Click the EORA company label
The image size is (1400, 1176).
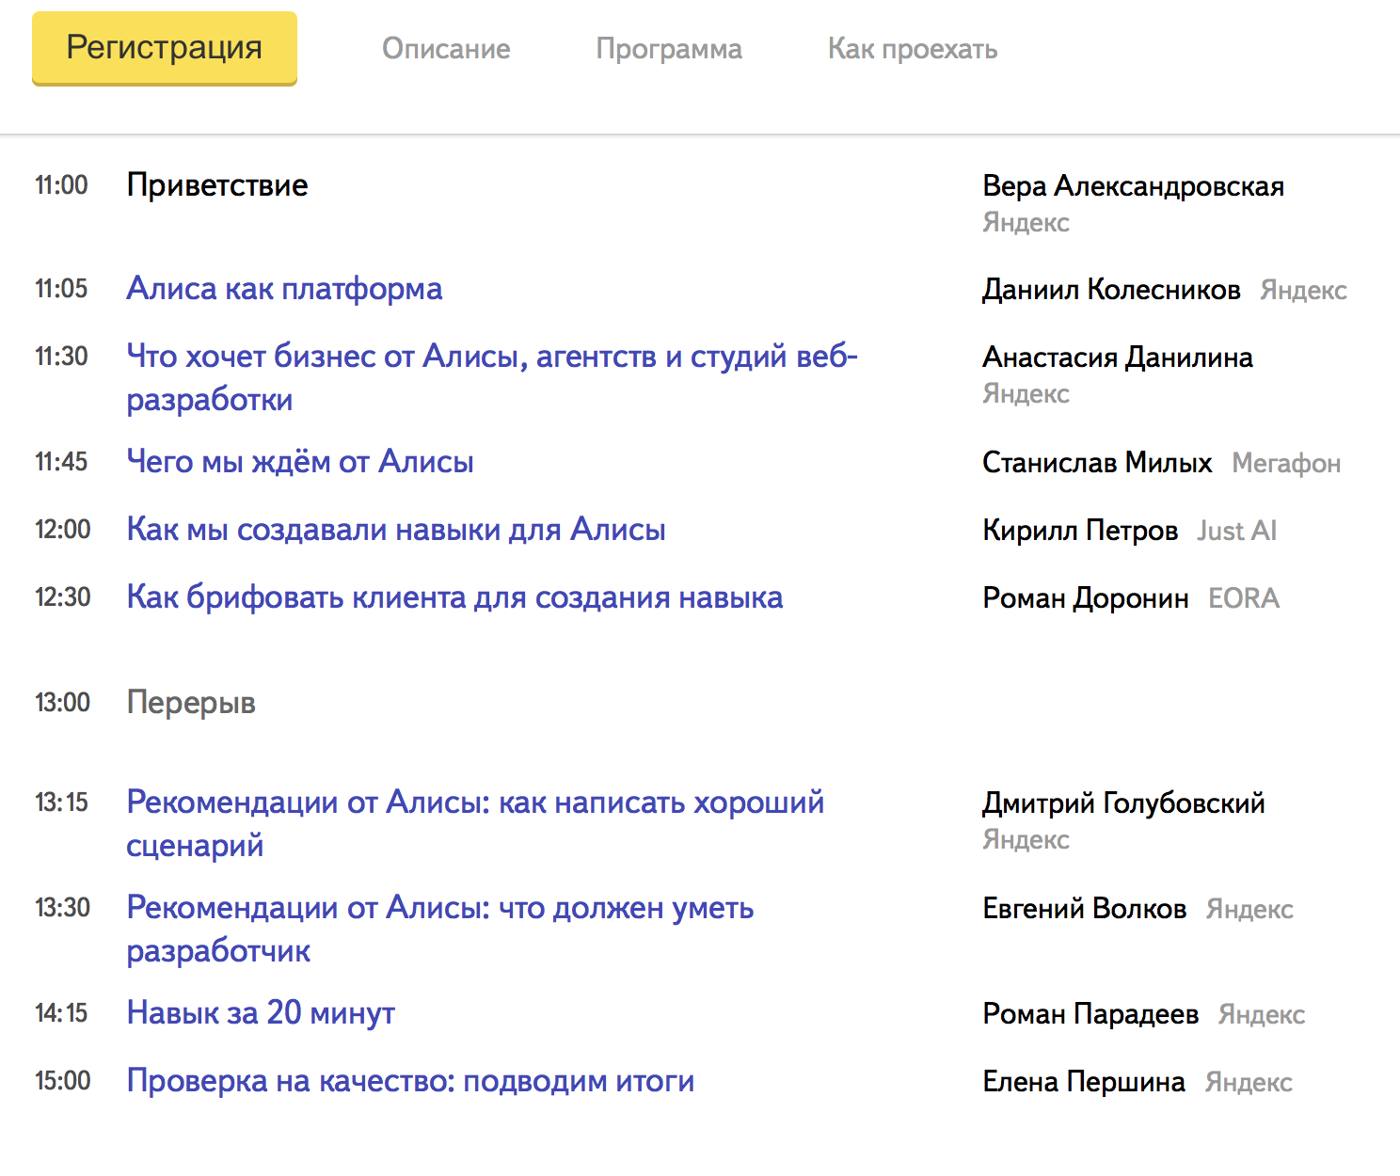click(1243, 598)
